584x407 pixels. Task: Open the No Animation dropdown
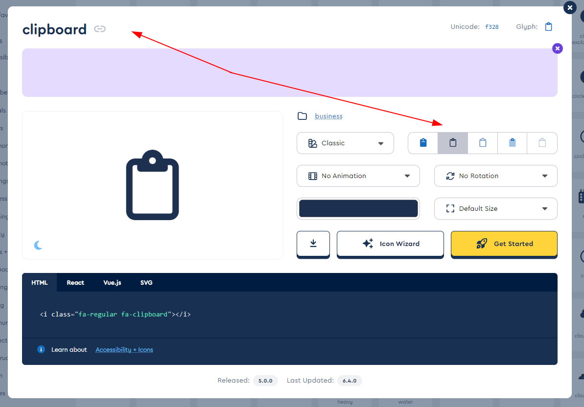click(x=358, y=176)
